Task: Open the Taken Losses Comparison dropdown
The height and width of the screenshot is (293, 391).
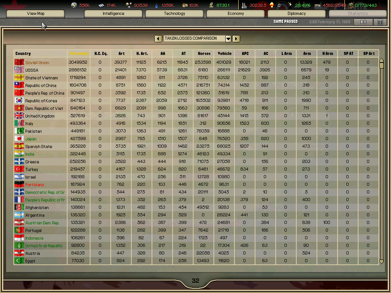Action: point(228,39)
